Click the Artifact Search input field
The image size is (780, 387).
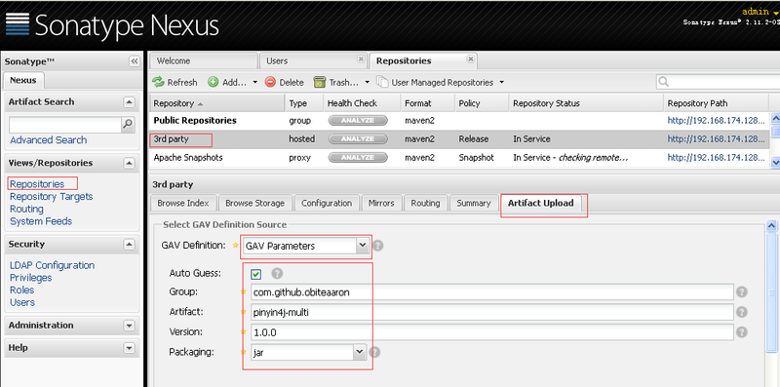pos(64,125)
